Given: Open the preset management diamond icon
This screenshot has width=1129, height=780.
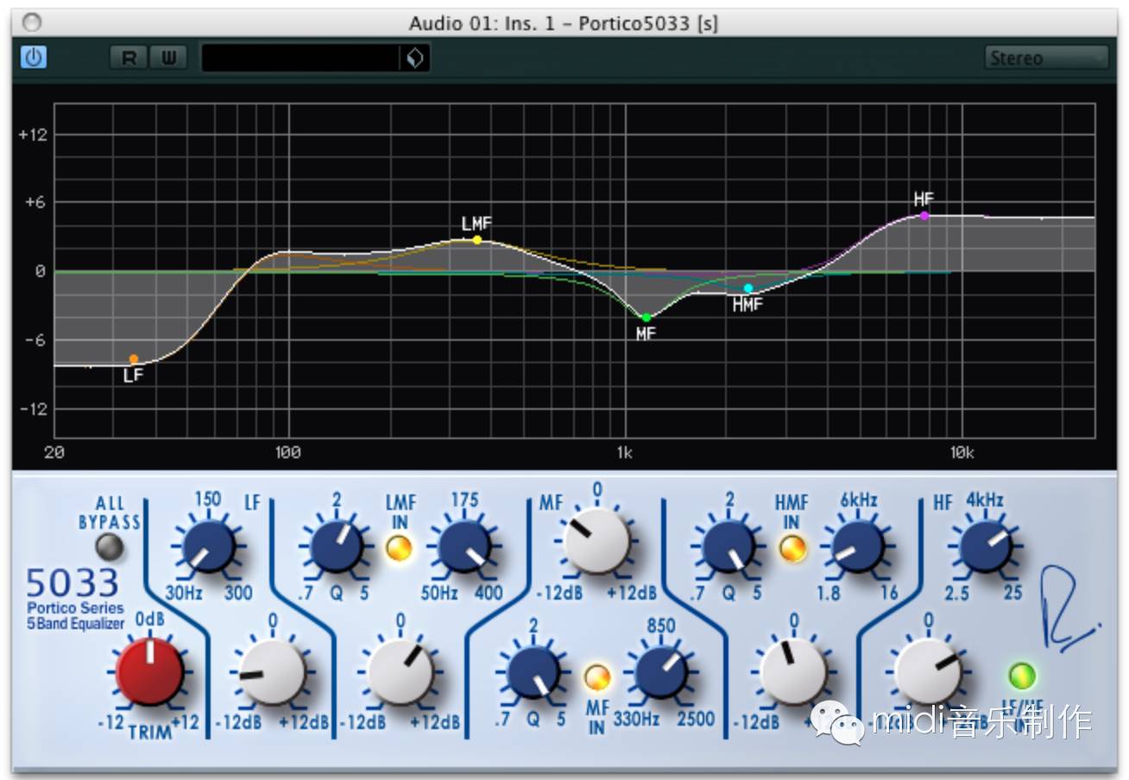Looking at the screenshot, I should click(x=415, y=58).
